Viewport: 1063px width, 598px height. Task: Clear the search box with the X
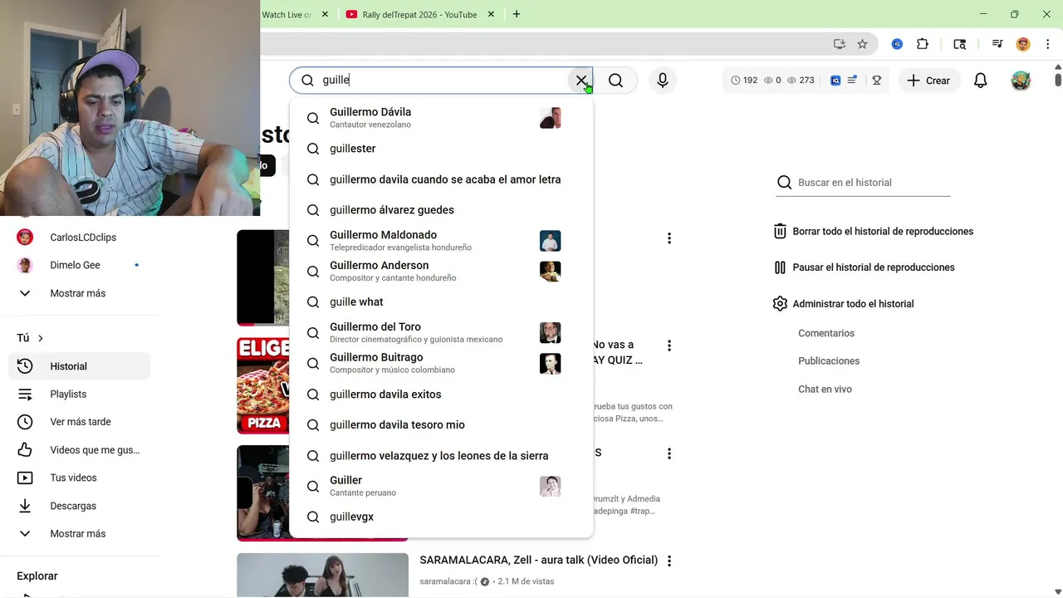(581, 81)
